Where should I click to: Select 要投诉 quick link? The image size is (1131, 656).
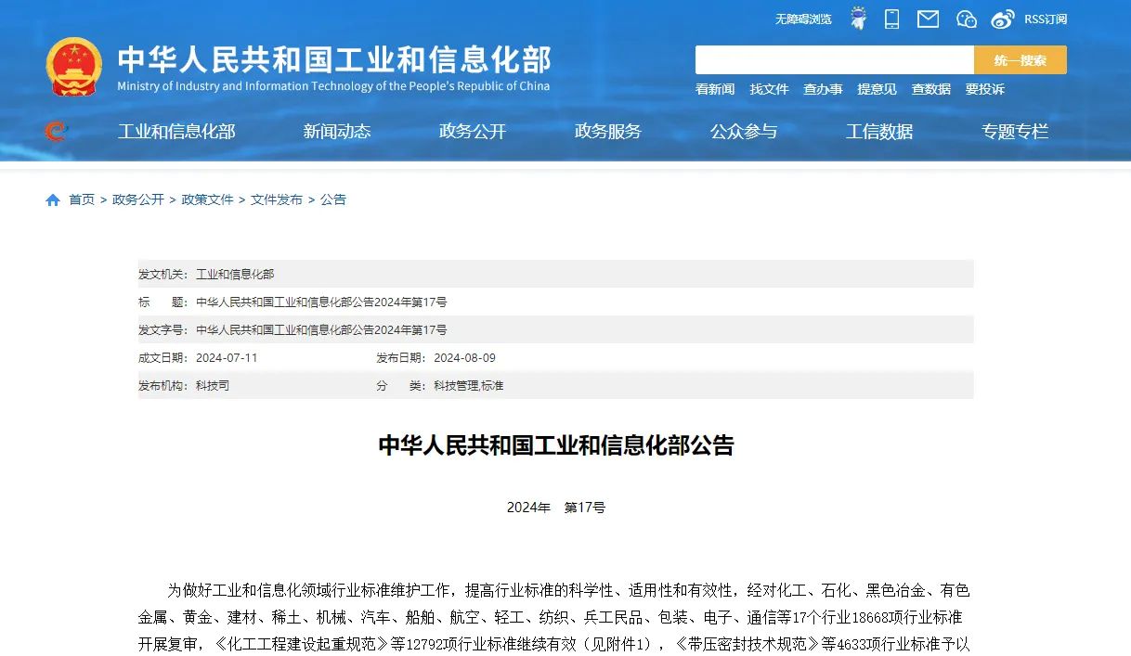tap(984, 89)
